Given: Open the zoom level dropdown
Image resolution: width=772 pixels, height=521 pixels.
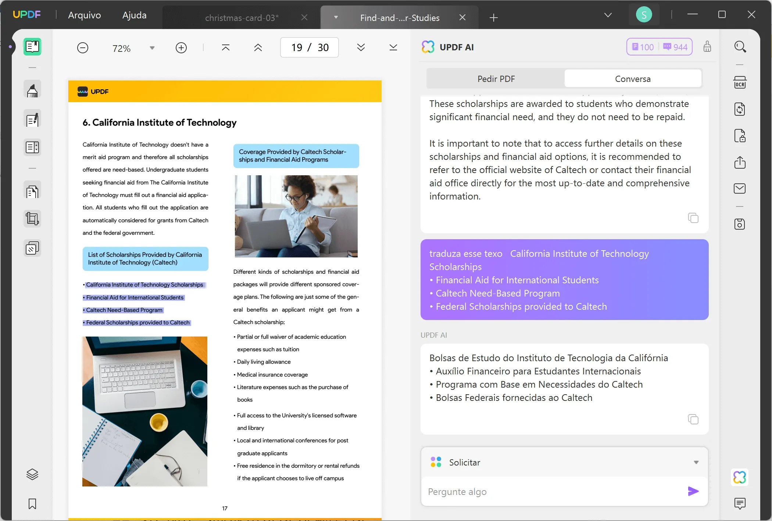Looking at the screenshot, I should pos(152,48).
